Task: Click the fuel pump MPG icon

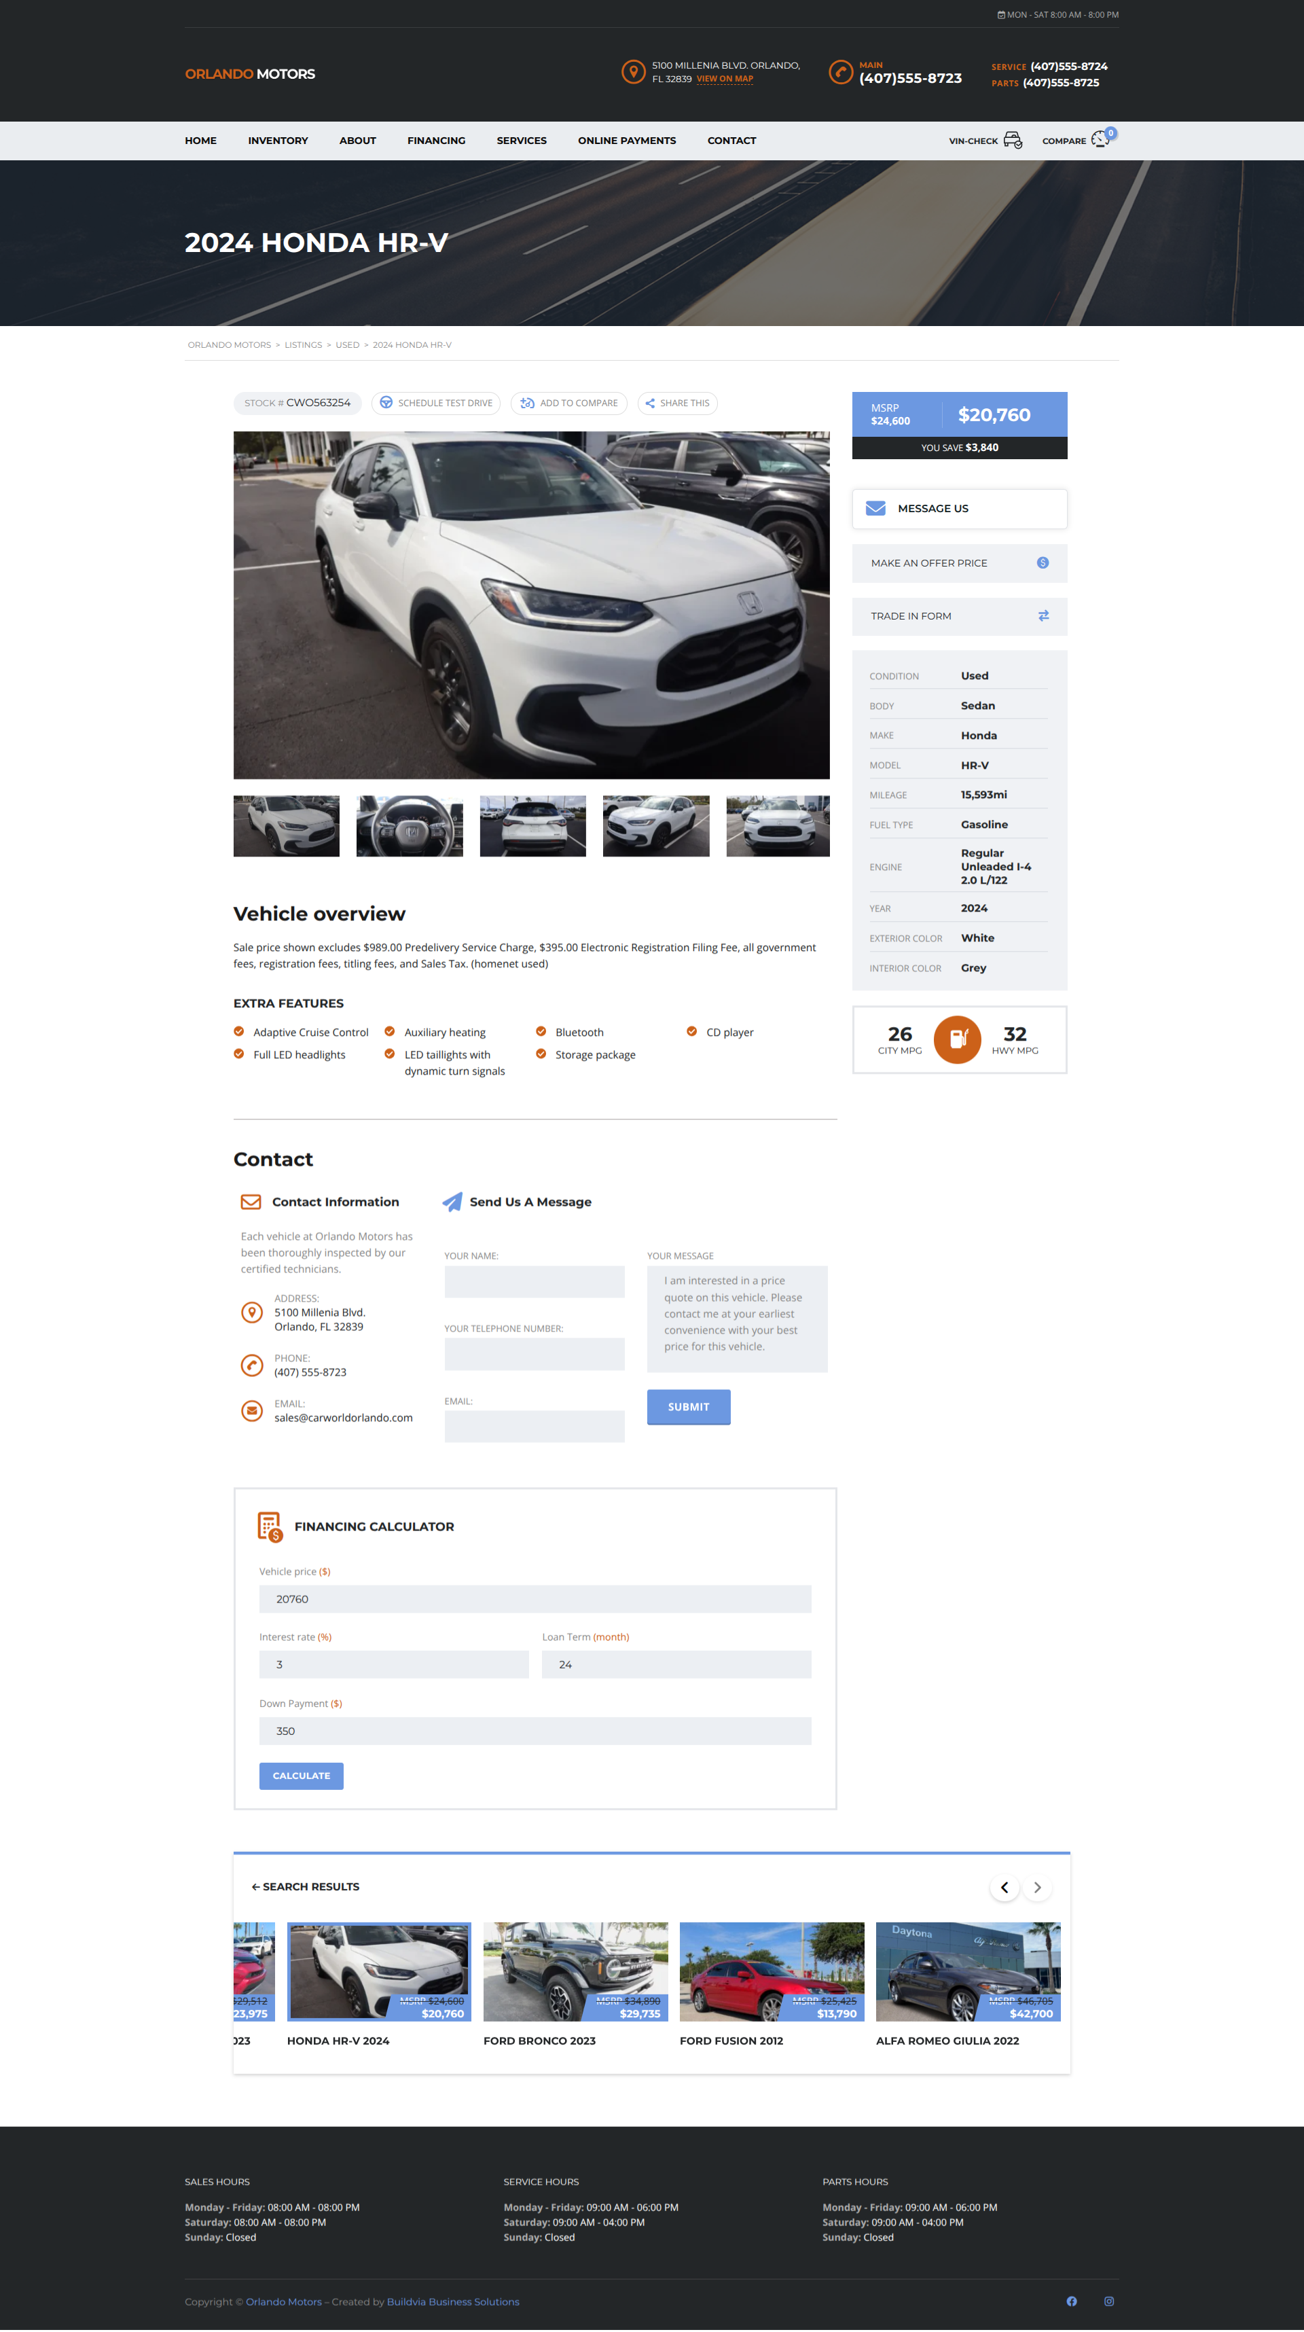Action: pyautogui.click(x=958, y=1039)
